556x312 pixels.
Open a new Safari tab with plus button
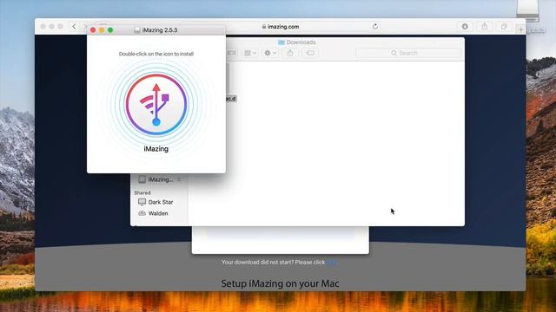point(520,29)
